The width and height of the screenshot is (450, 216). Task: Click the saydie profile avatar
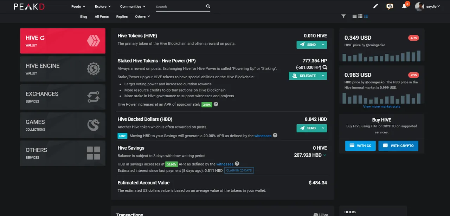419,6
